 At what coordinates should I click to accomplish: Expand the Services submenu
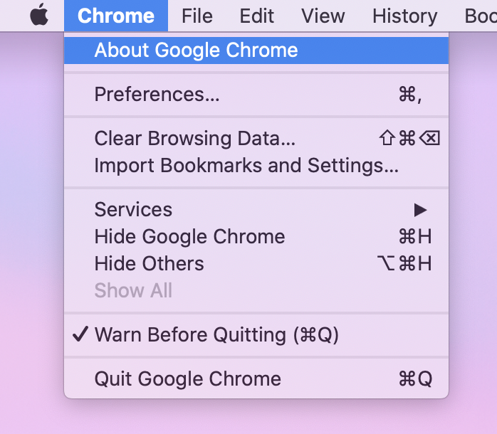(x=133, y=210)
